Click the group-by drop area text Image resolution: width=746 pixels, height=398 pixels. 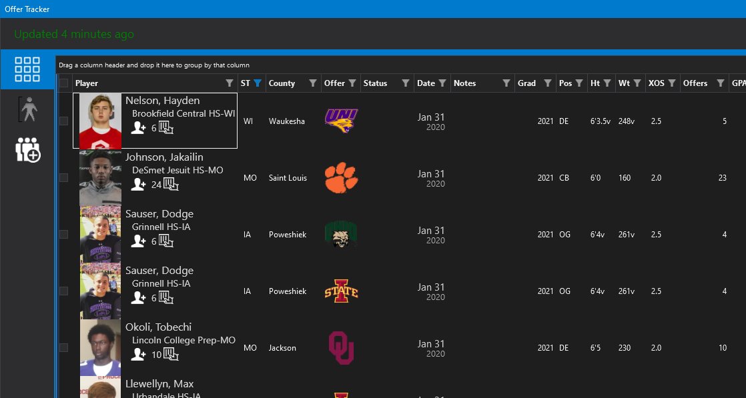154,65
